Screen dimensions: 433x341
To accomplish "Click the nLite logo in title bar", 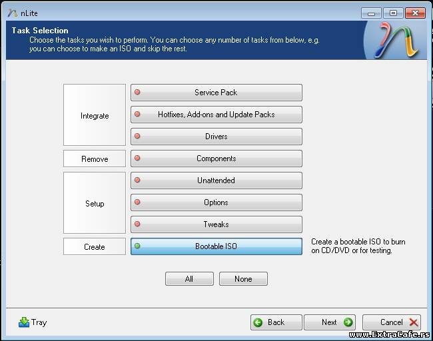I will pyautogui.click(x=11, y=13).
